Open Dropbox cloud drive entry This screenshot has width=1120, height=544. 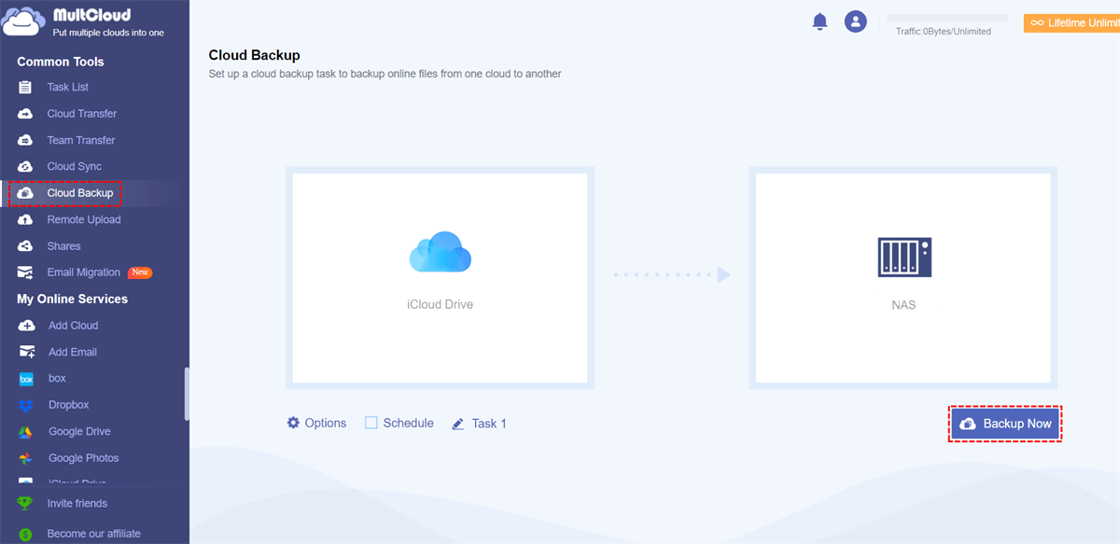pos(69,405)
